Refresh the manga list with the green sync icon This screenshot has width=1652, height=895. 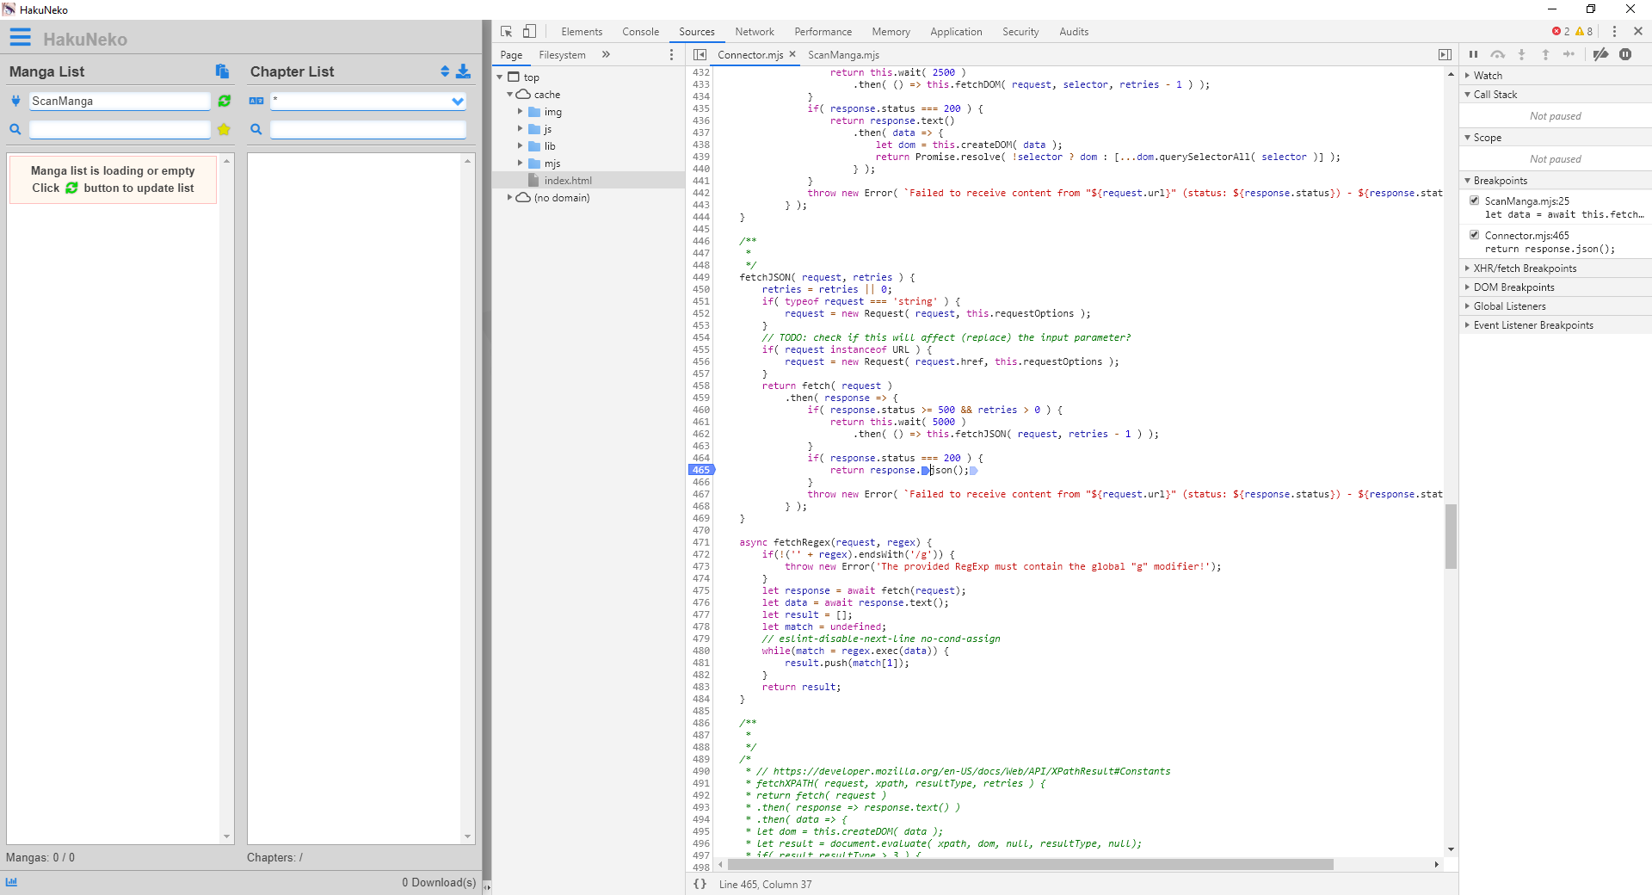tap(225, 101)
